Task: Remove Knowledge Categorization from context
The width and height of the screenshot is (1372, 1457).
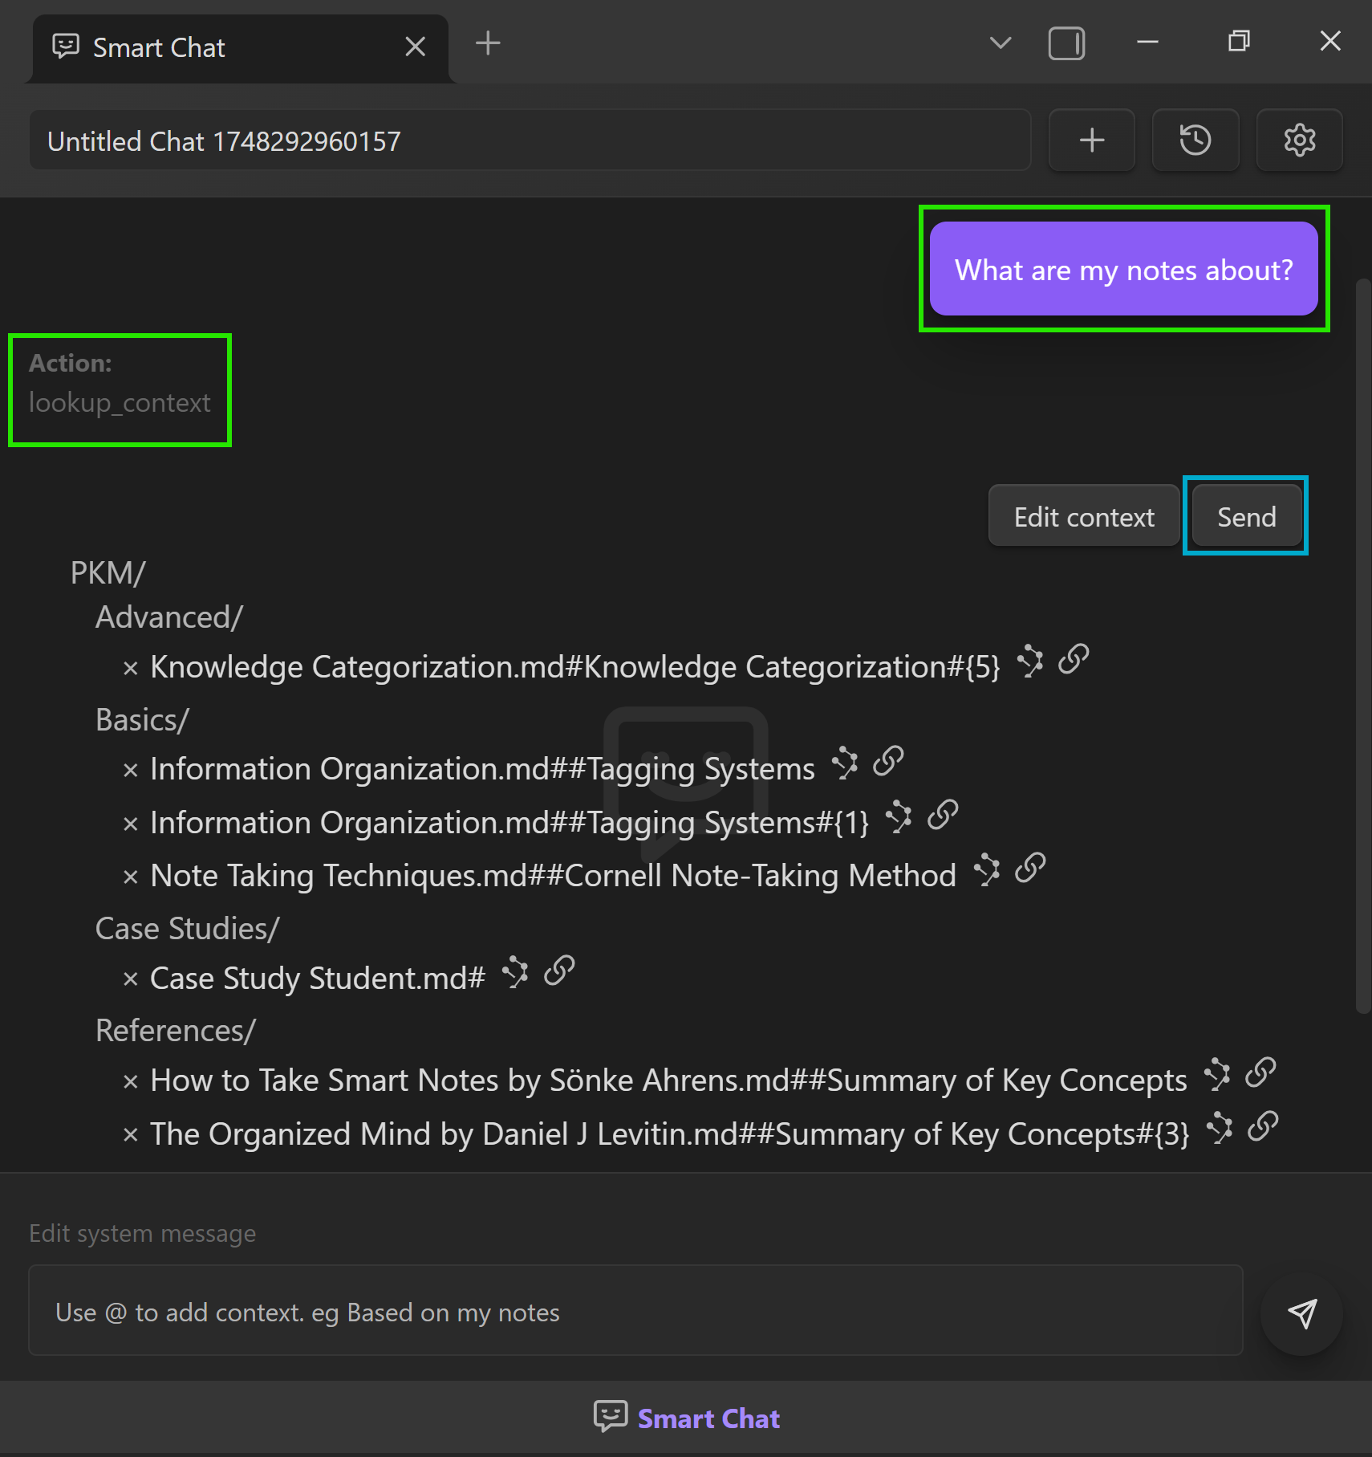Action: (131, 669)
